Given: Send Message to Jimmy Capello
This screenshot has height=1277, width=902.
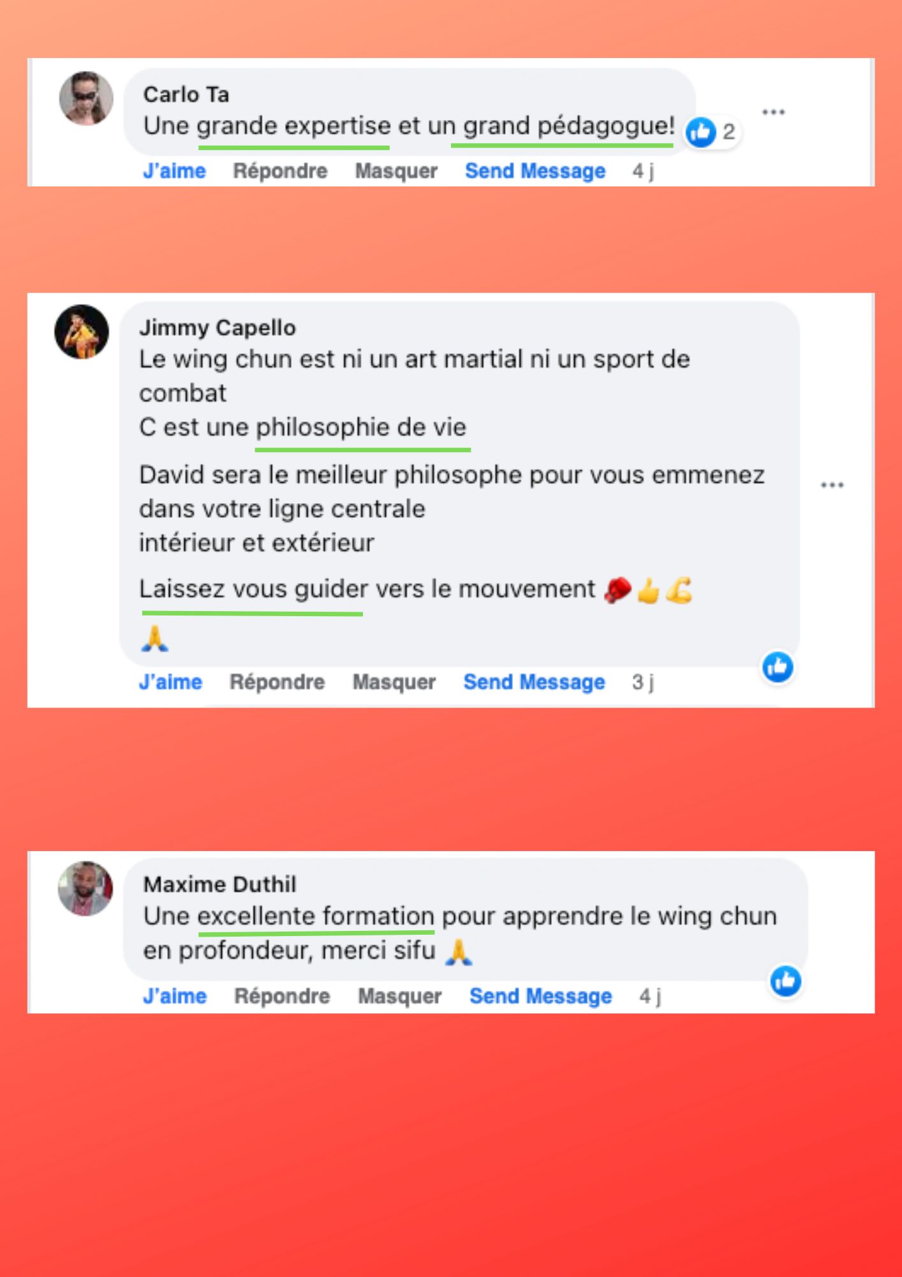Looking at the screenshot, I should click(x=534, y=682).
